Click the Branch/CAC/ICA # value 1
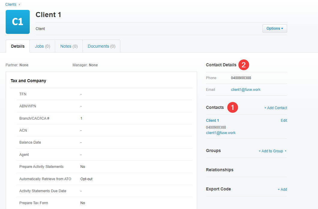The height and width of the screenshot is (209, 318). [81, 118]
